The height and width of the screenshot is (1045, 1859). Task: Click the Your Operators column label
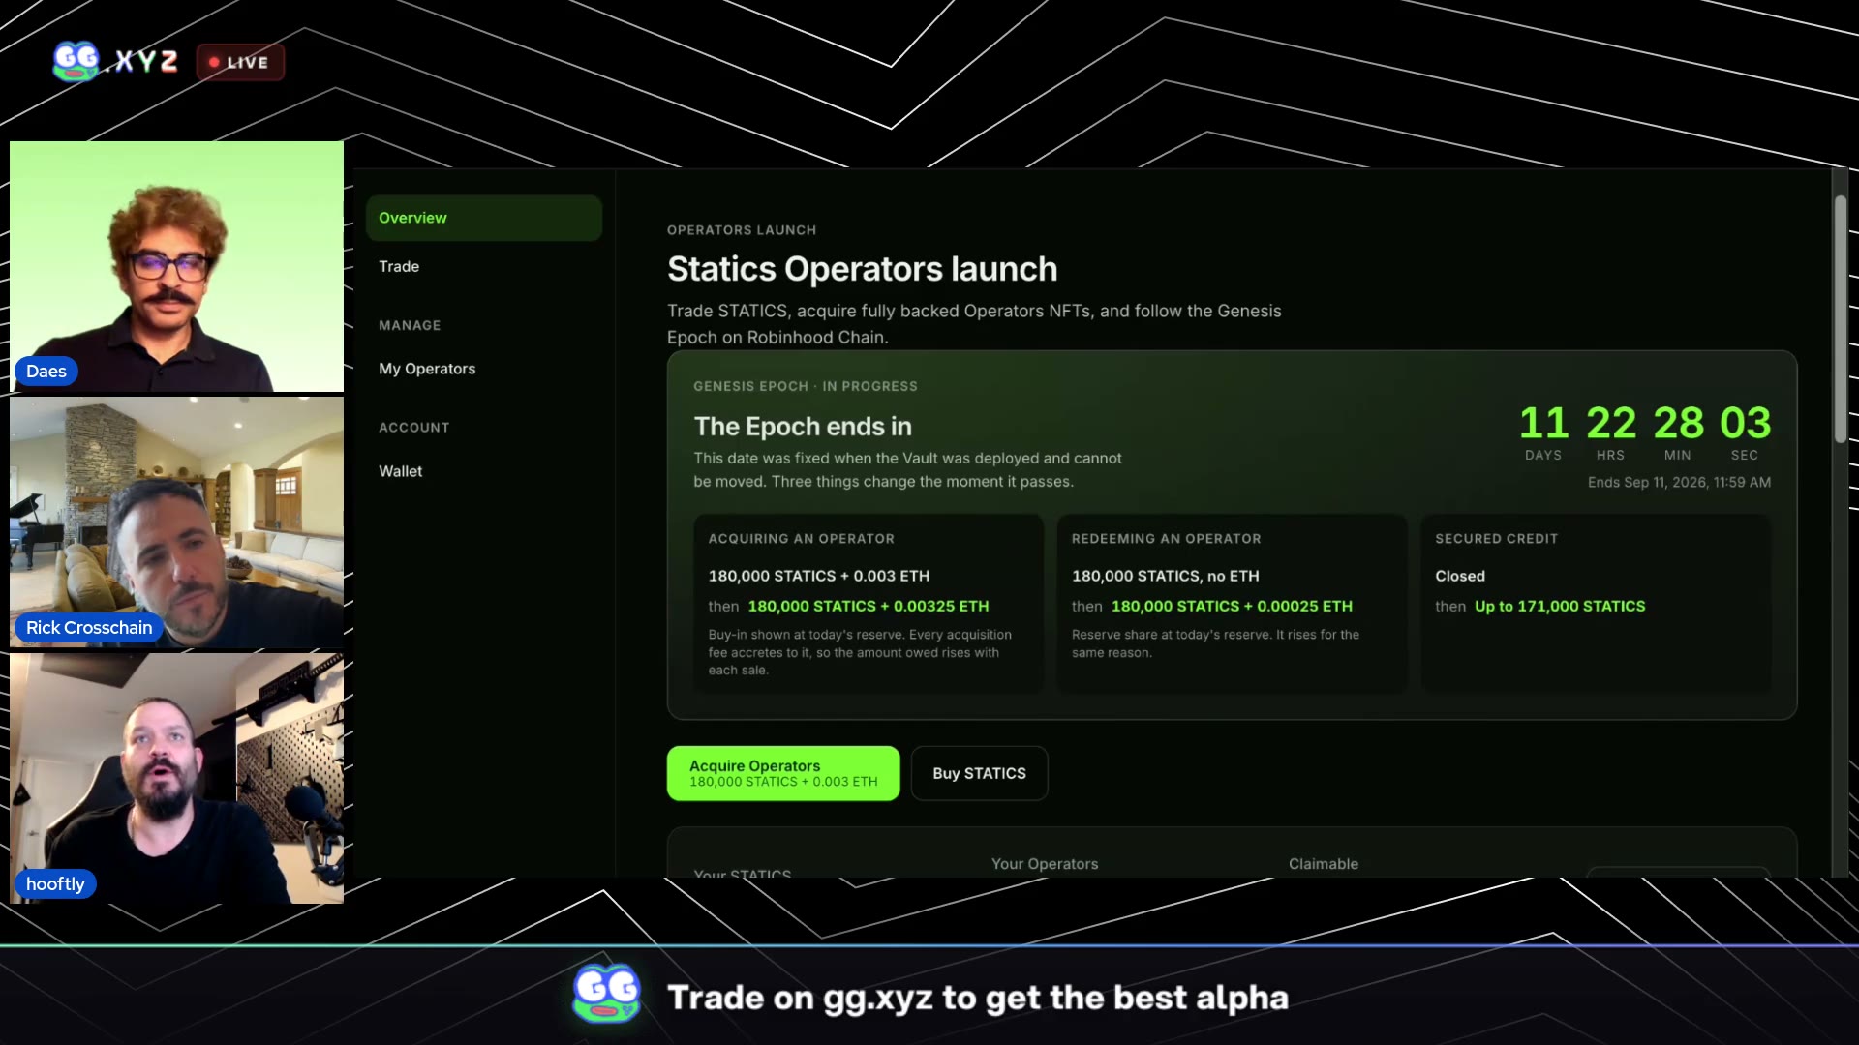[x=1045, y=864]
